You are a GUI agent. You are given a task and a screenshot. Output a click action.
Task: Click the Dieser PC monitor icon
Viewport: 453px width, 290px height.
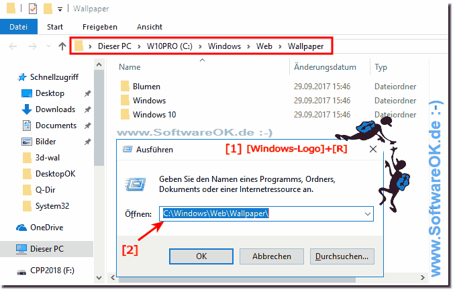tap(21, 249)
